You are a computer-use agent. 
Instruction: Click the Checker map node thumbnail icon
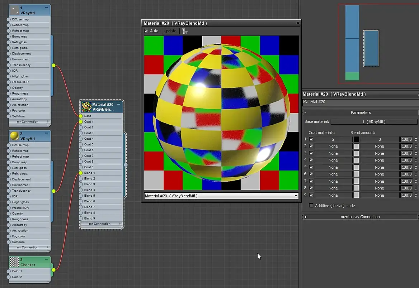coord(14,262)
